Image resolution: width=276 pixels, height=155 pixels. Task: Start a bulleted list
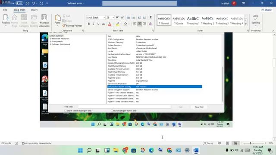(x=128, y=17)
